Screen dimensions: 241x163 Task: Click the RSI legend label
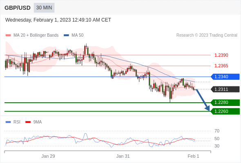[x=17, y=122]
